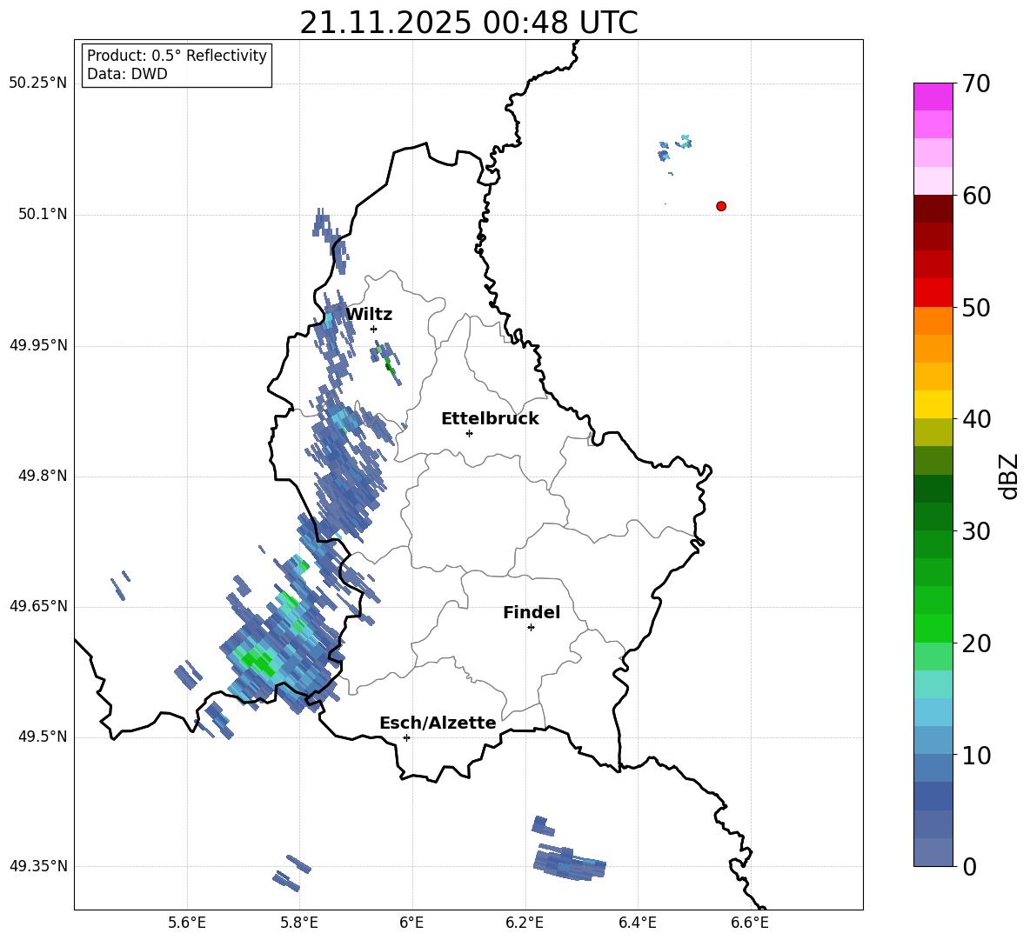Click the Findel station cross marker
Screen dimensions: 1030x940
(x=531, y=628)
